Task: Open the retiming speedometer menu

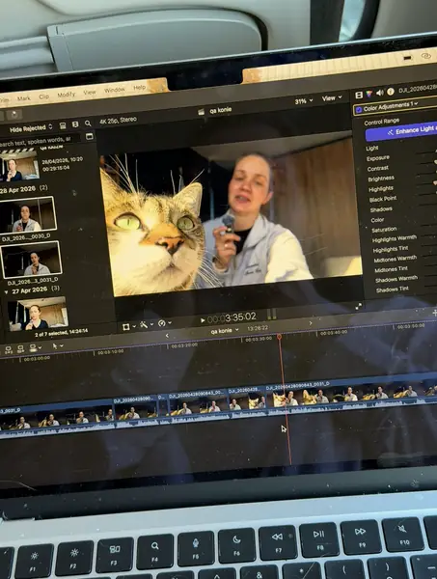Action: click(164, 323)
